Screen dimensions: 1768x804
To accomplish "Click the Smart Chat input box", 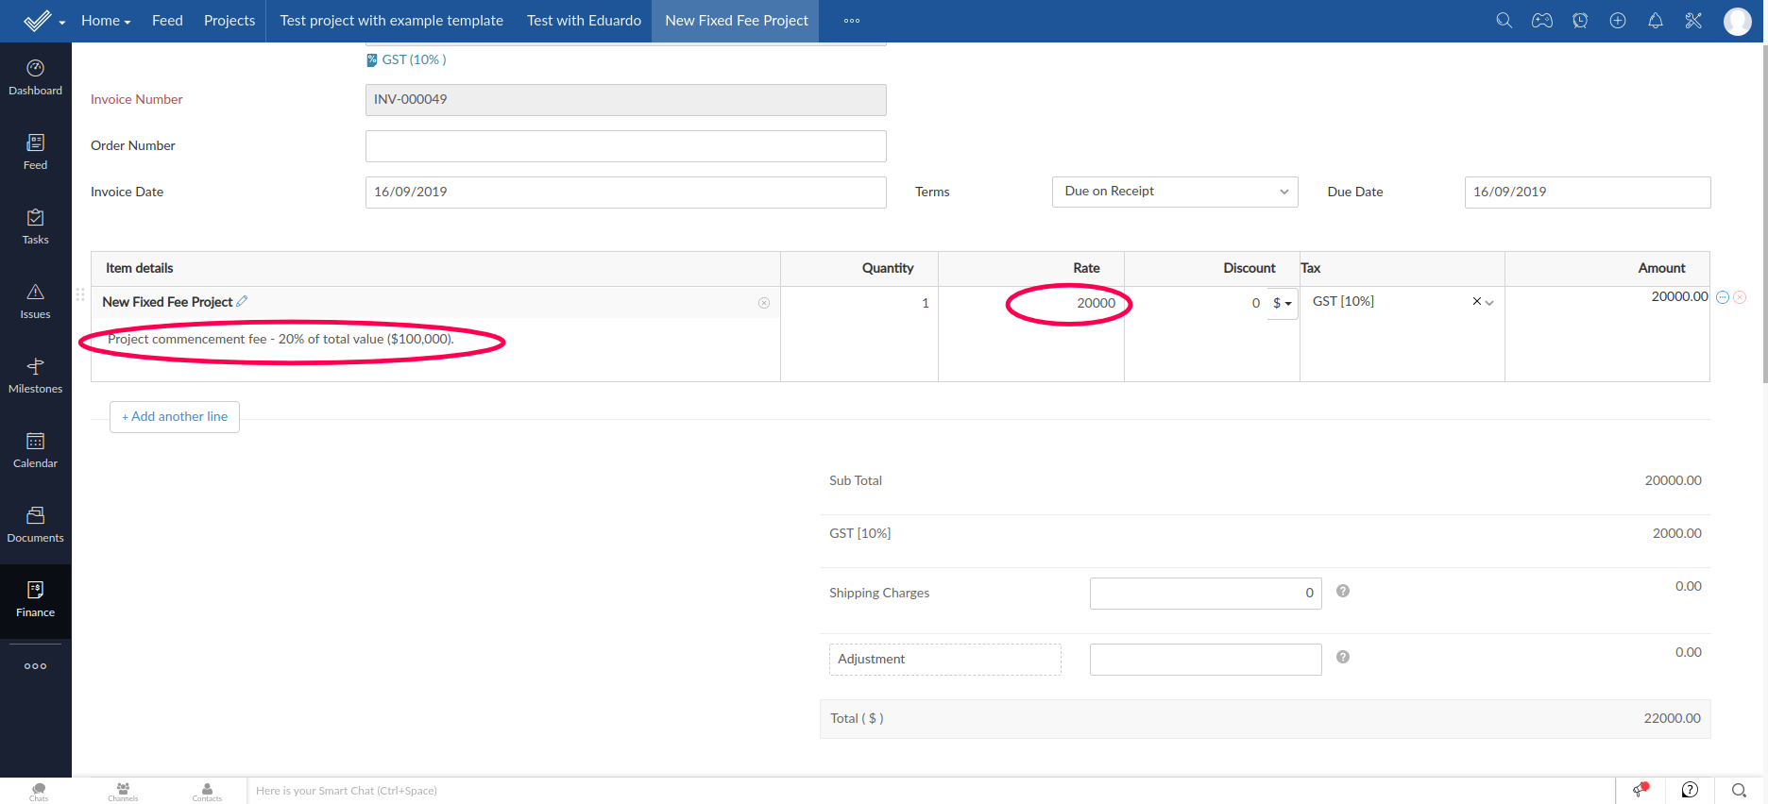I will tap(930, 791).
